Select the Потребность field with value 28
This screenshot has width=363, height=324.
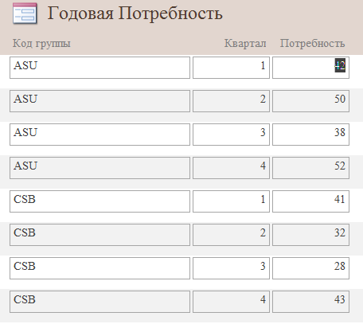(x=310, y=268)
